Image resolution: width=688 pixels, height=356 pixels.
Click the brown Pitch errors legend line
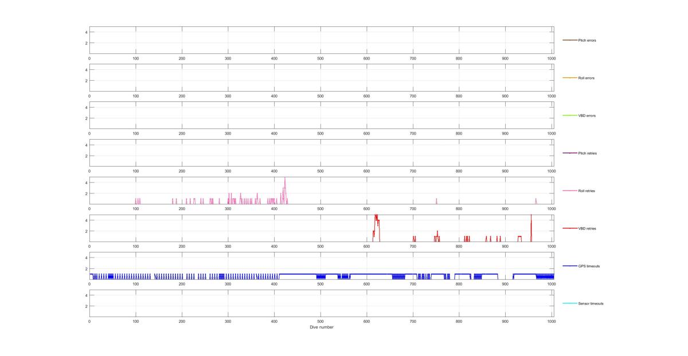570,40
